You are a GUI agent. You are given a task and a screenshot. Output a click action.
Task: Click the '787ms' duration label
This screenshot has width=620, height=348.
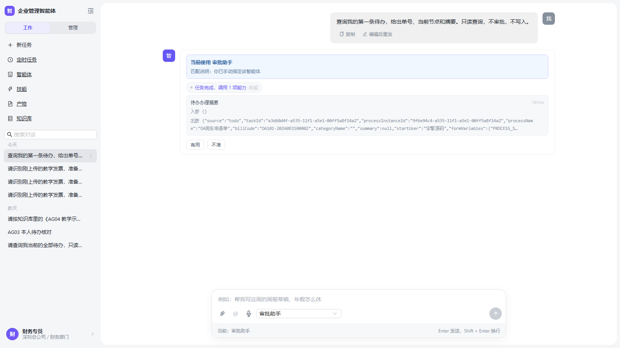pyautogui.click(x=538, y=102)
